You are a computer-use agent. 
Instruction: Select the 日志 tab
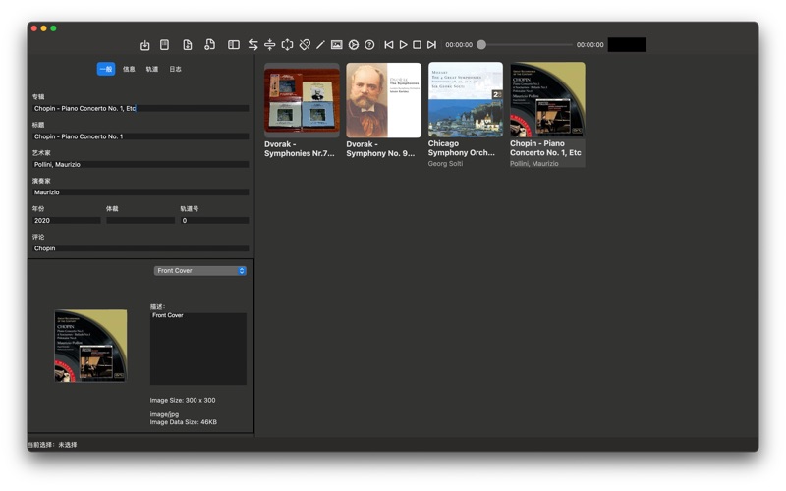(x=175, y=70)
